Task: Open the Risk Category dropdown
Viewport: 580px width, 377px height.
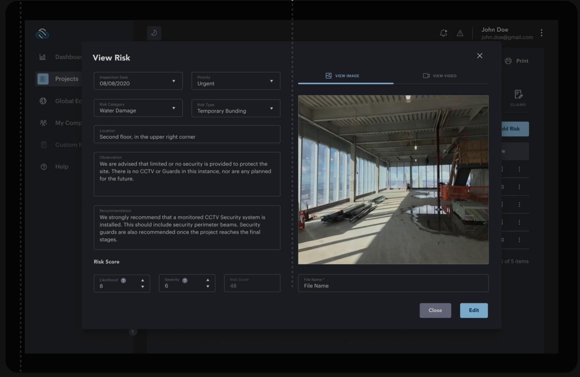Action: 174,108
